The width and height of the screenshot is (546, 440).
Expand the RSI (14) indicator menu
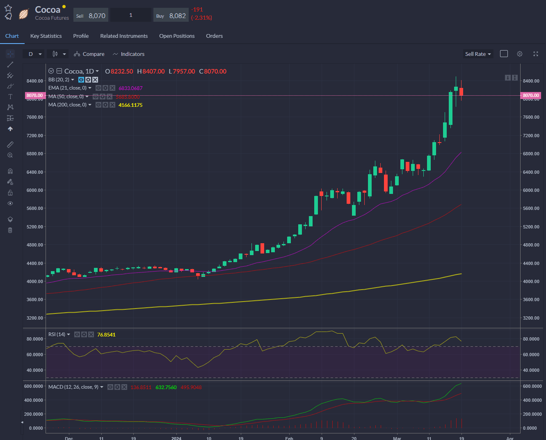(x=69, y=334)
